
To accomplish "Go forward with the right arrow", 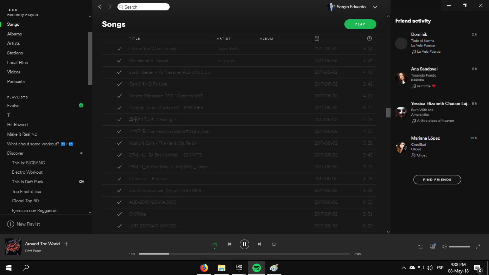I will click(110, 7).
